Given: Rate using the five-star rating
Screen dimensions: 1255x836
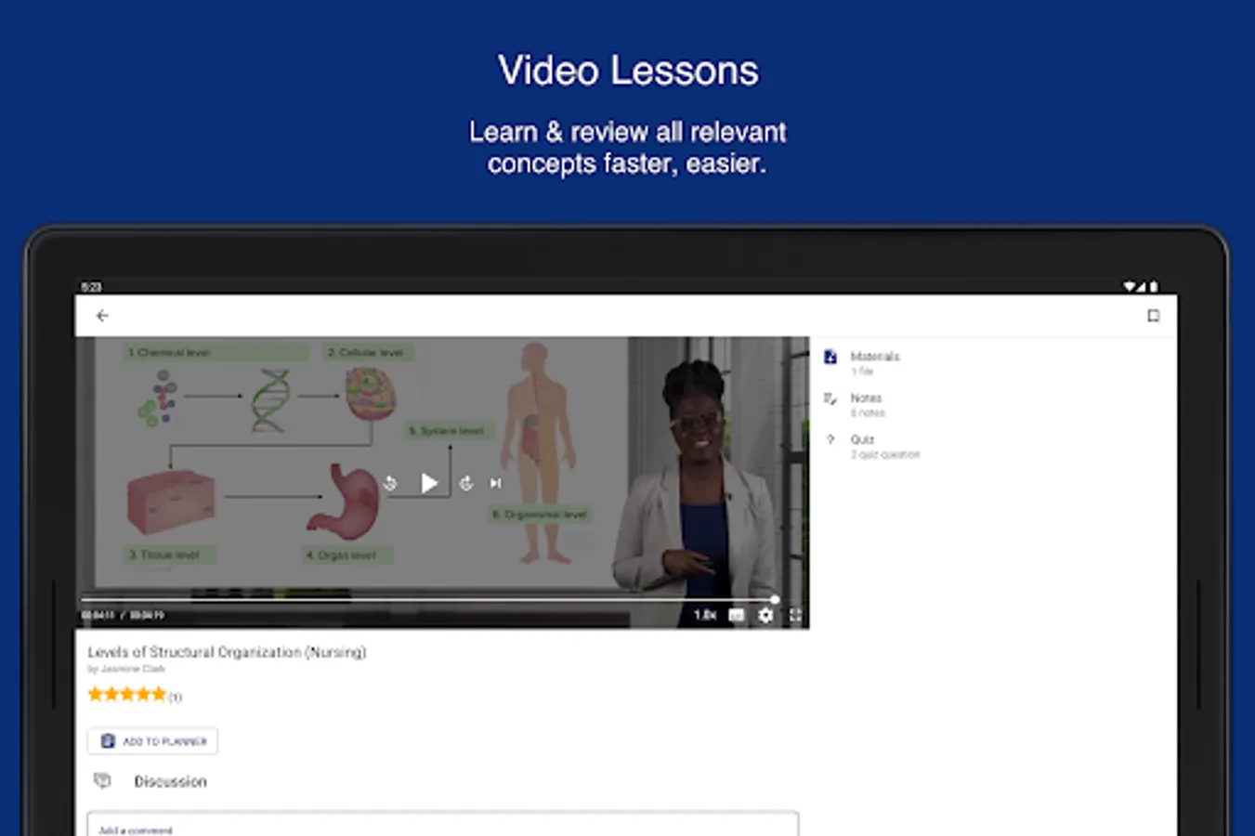Looking at the screenshot, I should pos(127,695).
